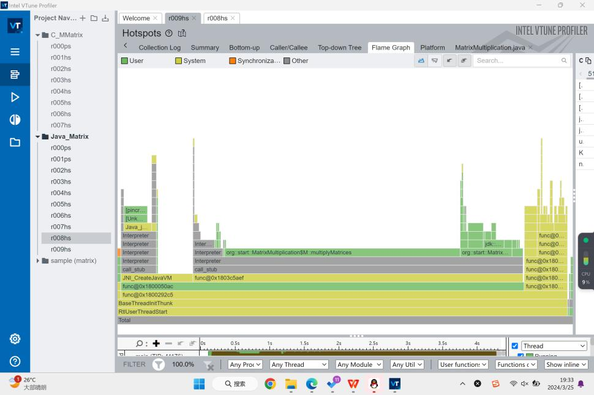Click the copy icon in right details pane

[588, 61]
